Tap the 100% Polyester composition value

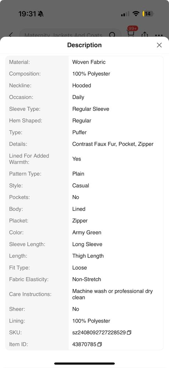[x=91, y=74]
